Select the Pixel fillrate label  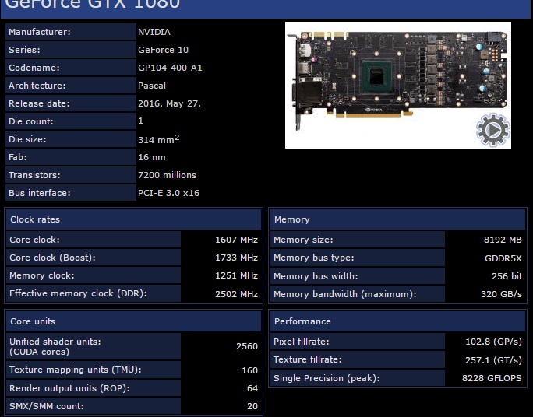point(301,342)
